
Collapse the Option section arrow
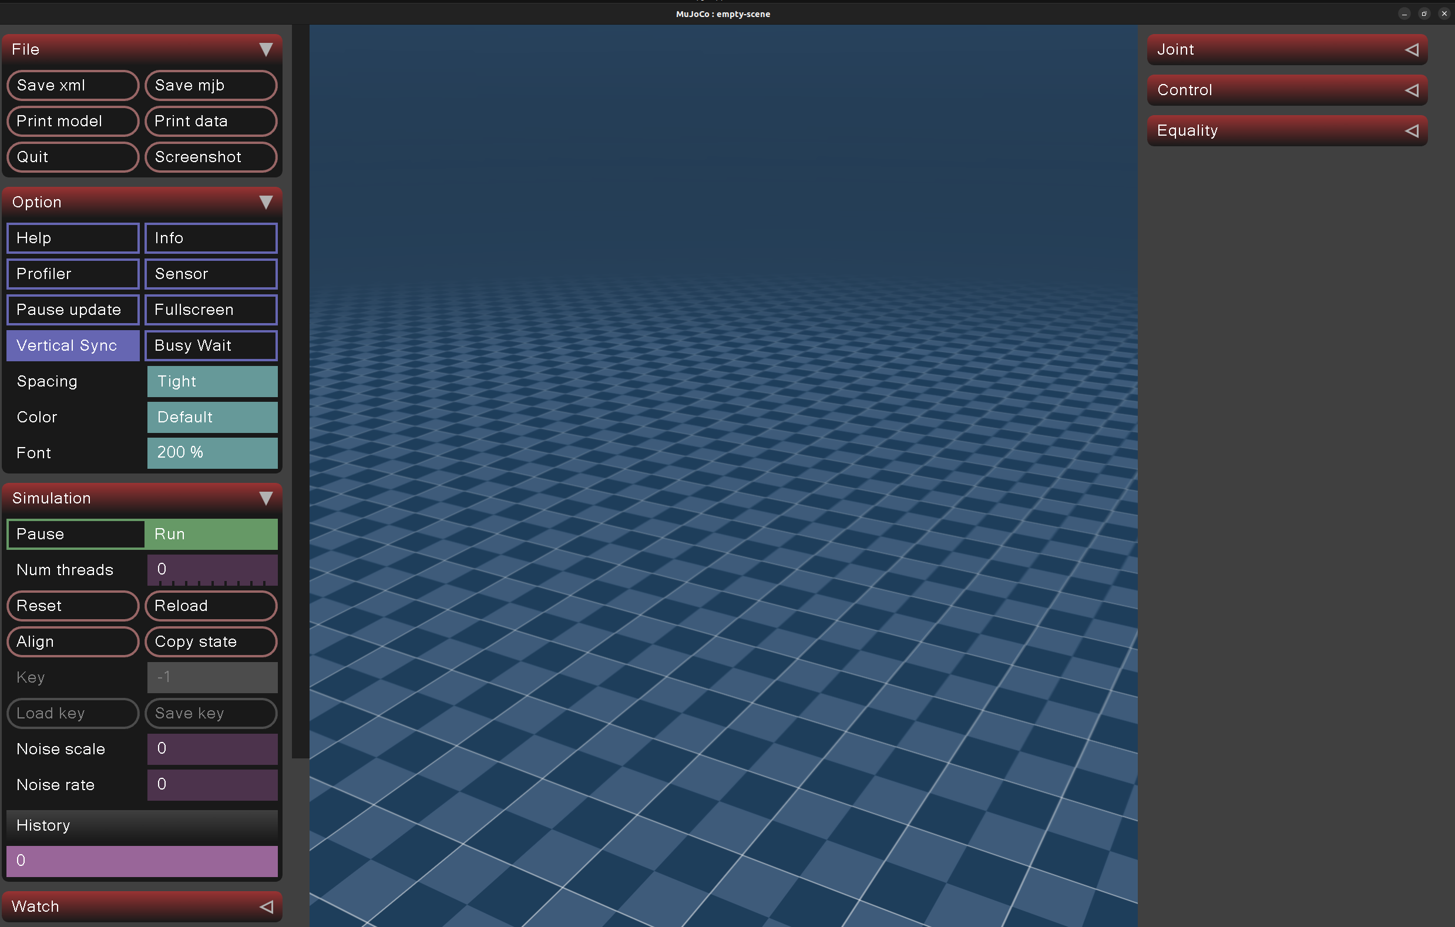click(266, 202)
